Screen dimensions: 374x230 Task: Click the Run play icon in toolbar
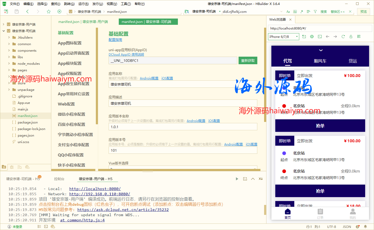click(59, 11)
